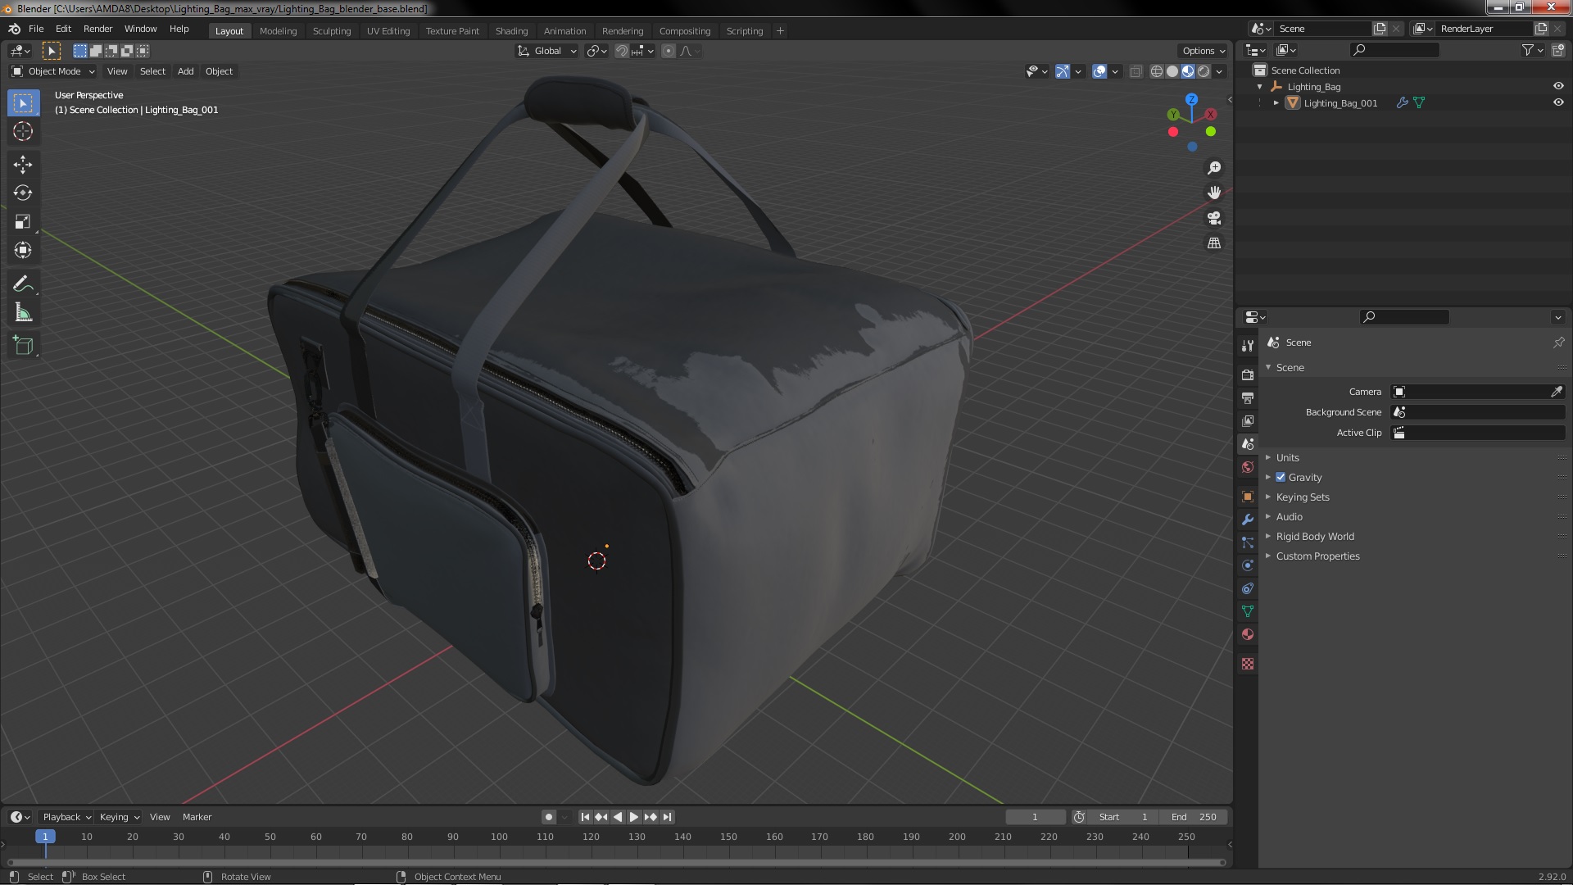This screenshot has width=1573, height=885.
Task: Toggle viewport overlays display
Action: click(1099, 72)
